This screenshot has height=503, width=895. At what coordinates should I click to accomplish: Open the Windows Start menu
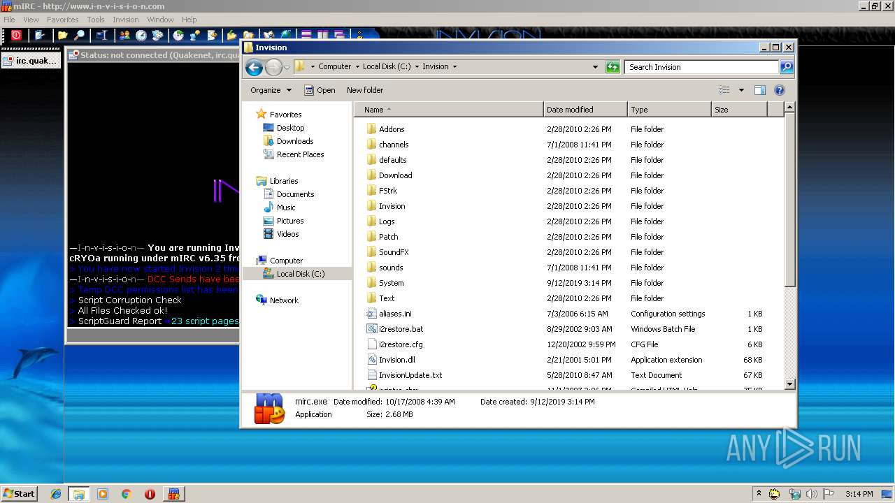19,493
